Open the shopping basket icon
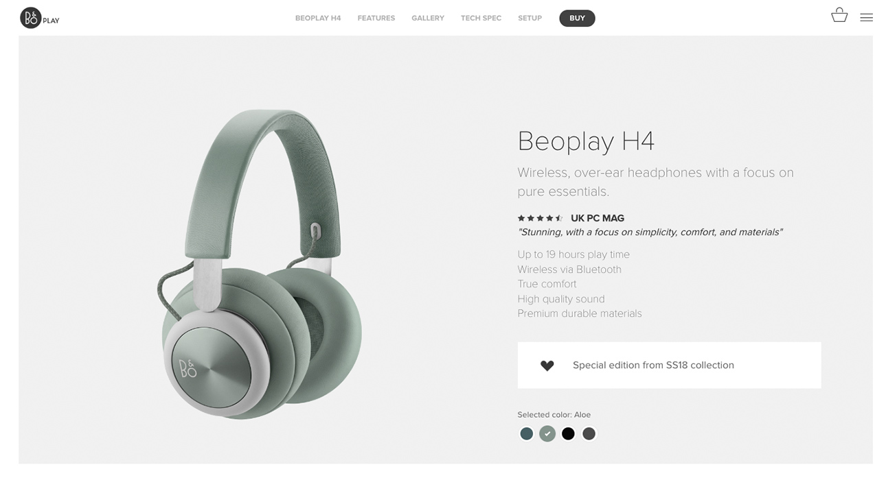This screenshot has width=886, height=480. click(x=839, y=15)
